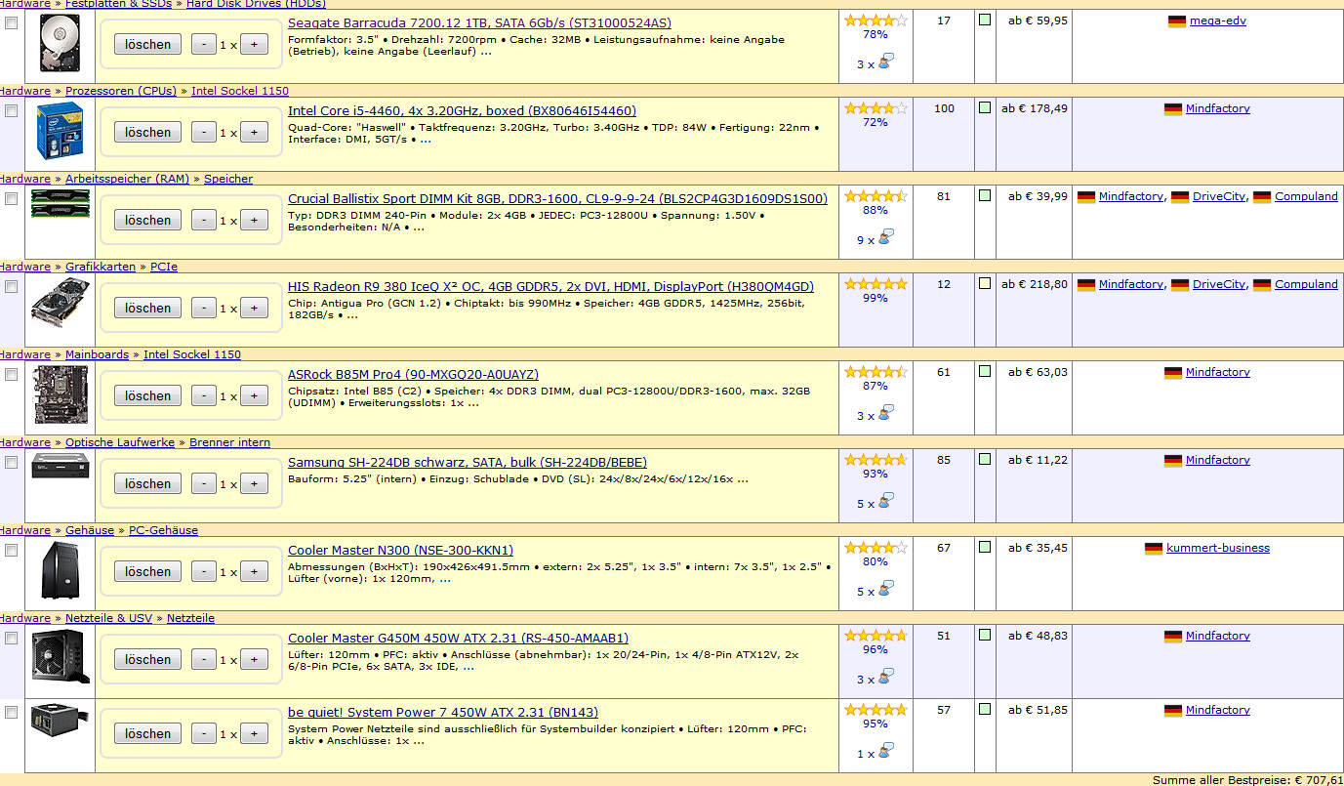1344x786 pixels.
Task: Open review comments icon for Seagate Barracuda
Action: (886, 62)
